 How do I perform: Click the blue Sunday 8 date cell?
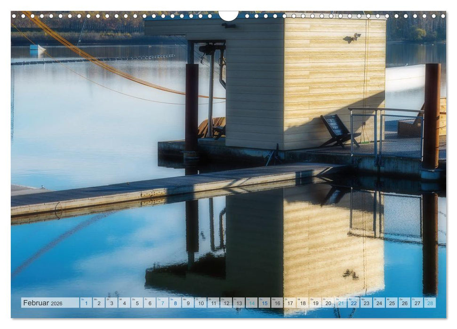pos(175,303)
